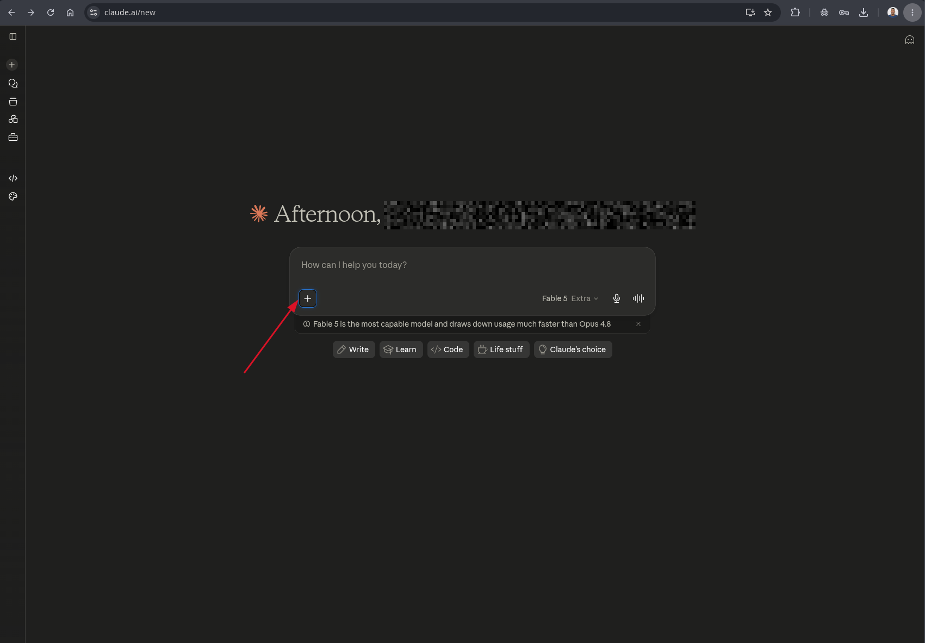Click the Code suggestion chip
Image resolution: width=925 pixels, height=643 pixels.
coord(448,349)
